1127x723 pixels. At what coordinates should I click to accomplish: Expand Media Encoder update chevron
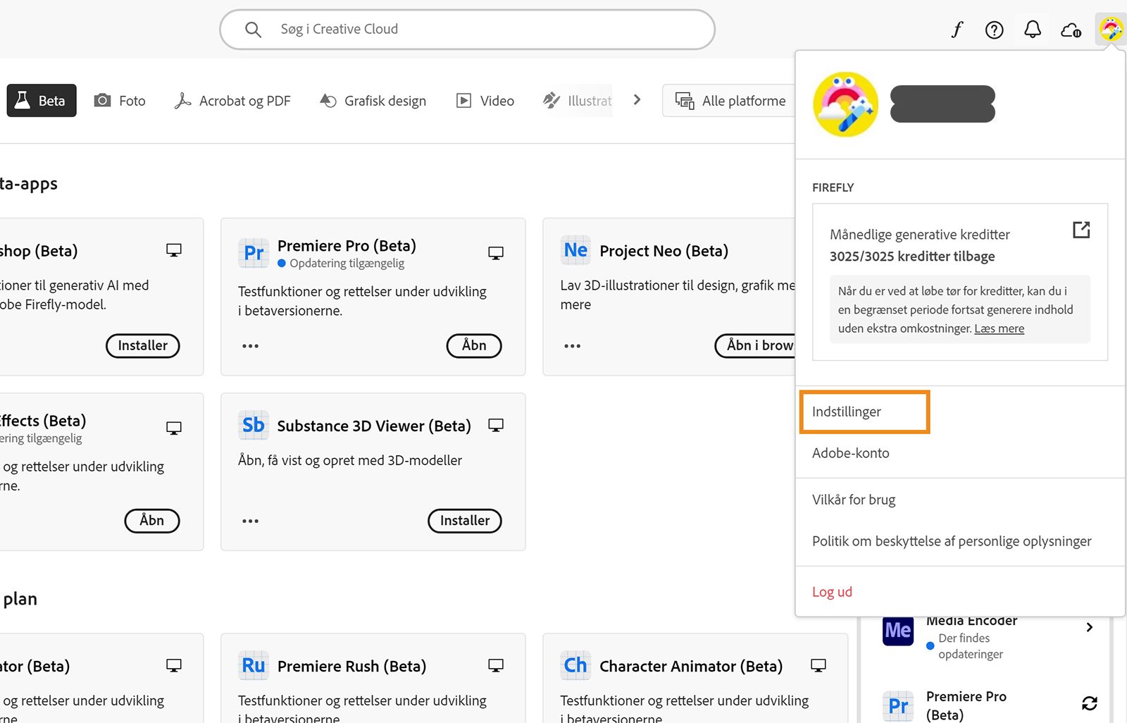coord(1089,627)
